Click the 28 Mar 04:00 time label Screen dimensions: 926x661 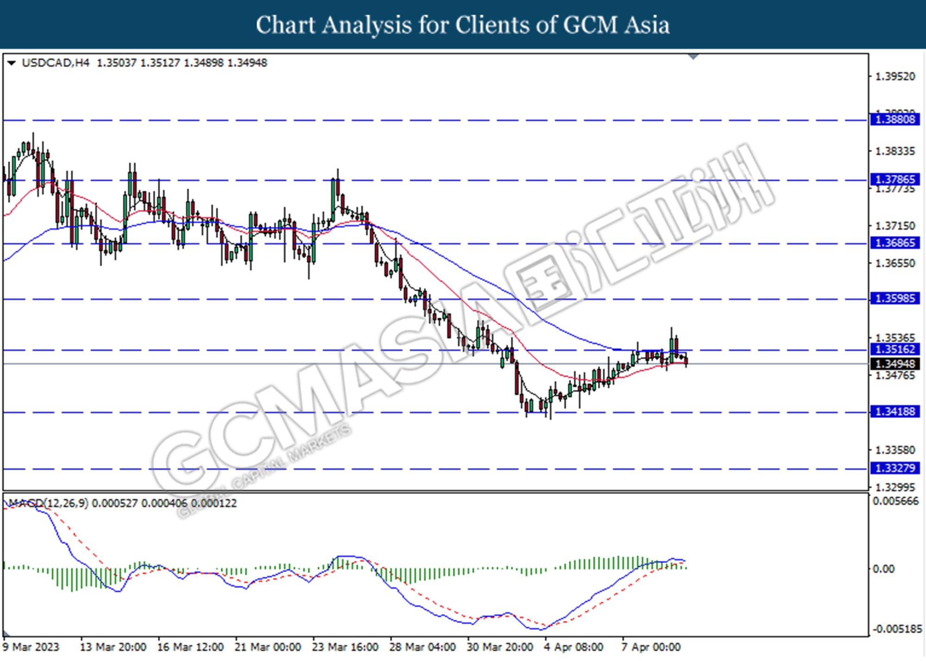422,647
